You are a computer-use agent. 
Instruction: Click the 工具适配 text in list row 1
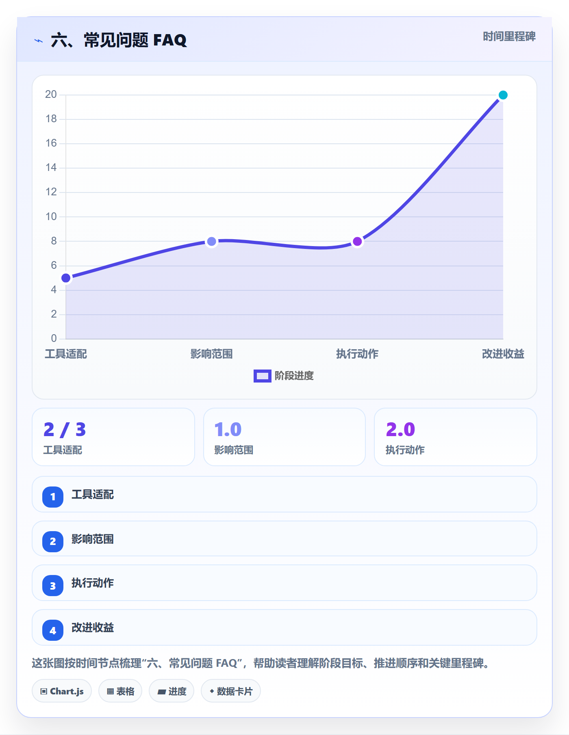pos(93,495)
